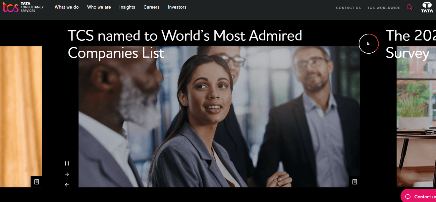Open article icon on the left slide
The width and height of the screenshot is (436, 202).
[36, 182]
